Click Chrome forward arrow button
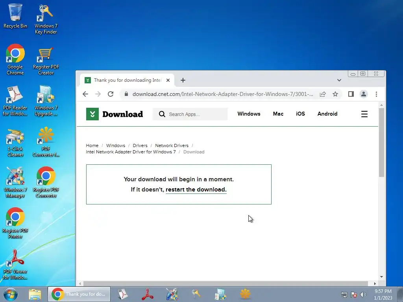This screenshot has height=302, width=403. click(98, 94)
